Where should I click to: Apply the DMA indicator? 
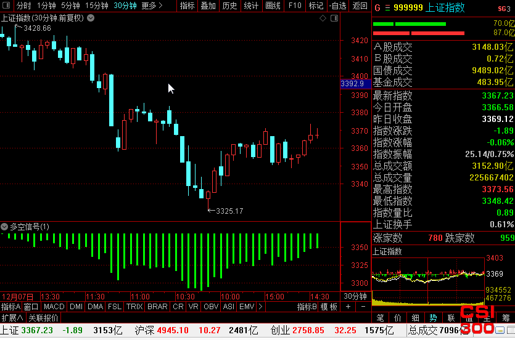(x=95, y=307)
